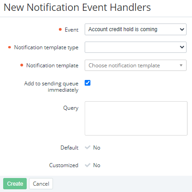Viewport: 192px width, 192px height.
Task: Click the small triangle in Choose notification template
Action: [181, 66]
